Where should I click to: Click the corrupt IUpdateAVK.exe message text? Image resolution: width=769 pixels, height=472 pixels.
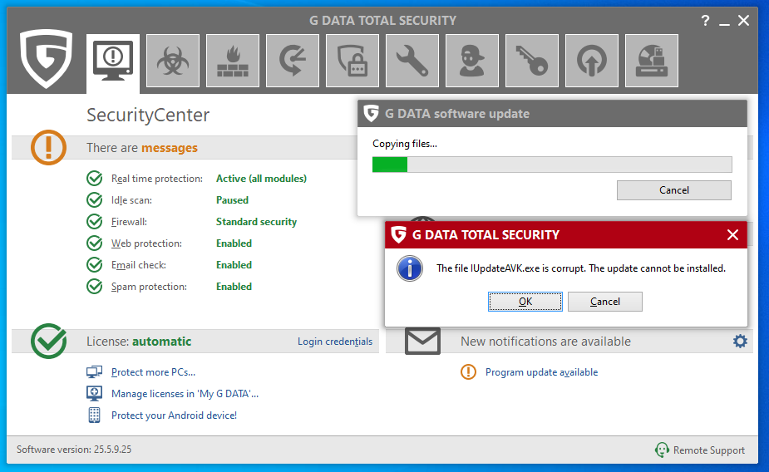click(581, 268)
